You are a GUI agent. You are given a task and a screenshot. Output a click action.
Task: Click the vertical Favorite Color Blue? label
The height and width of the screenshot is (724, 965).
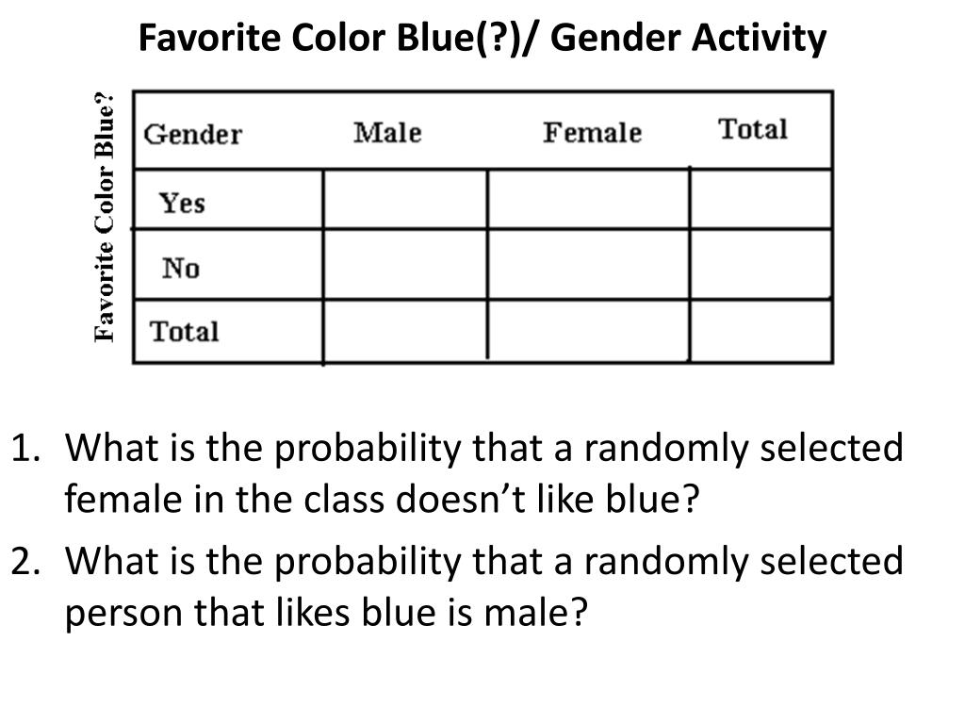point(105,218)
